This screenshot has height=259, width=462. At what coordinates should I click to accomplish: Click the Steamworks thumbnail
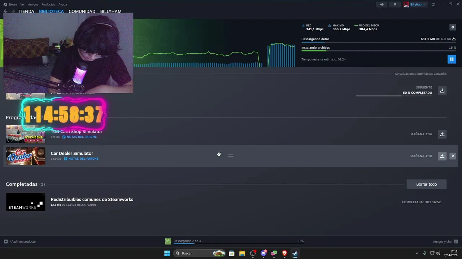click(26, 202)
